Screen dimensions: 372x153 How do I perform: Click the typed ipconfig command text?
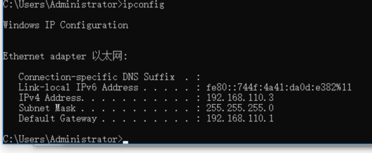click(x=144, y=5)
